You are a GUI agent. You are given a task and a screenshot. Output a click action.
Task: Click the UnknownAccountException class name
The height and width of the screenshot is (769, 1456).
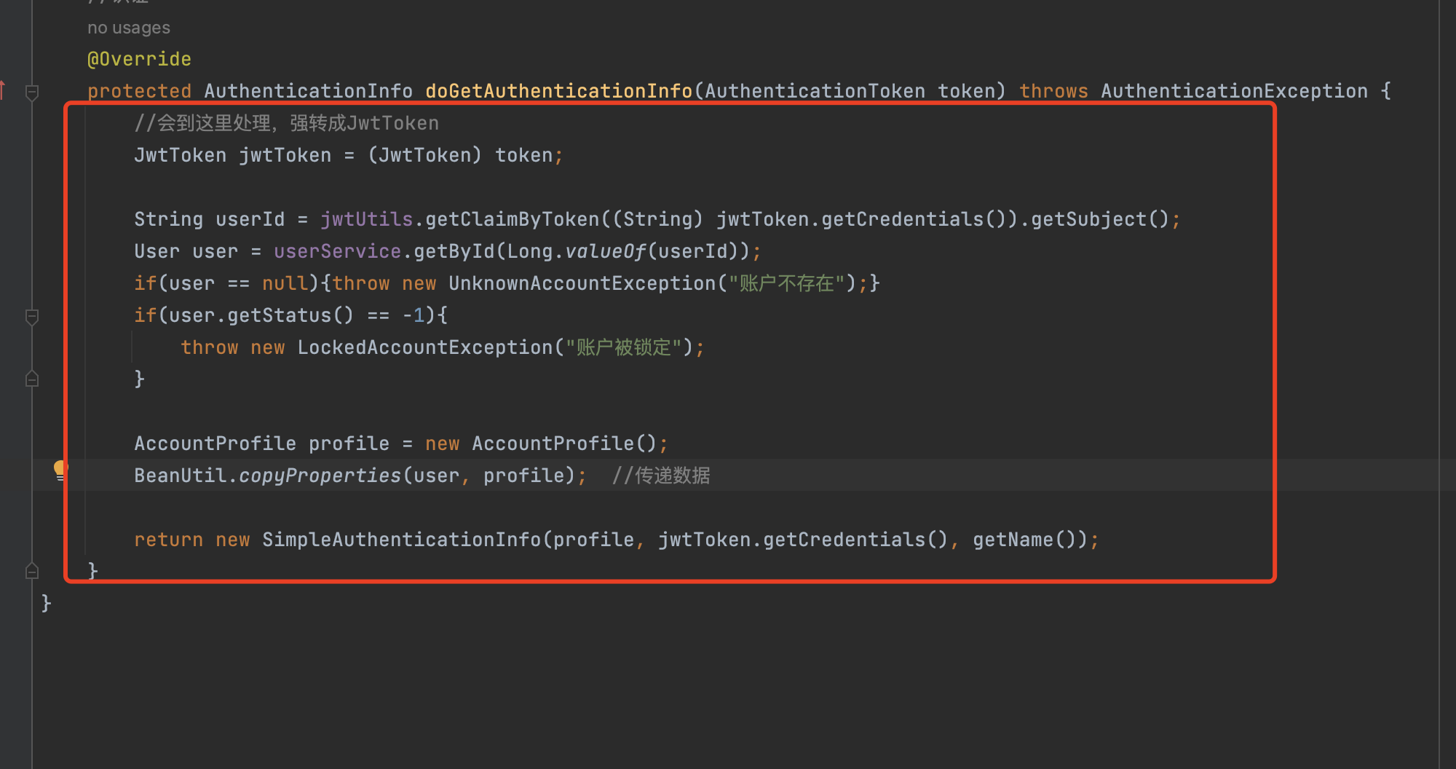[582, 283]
